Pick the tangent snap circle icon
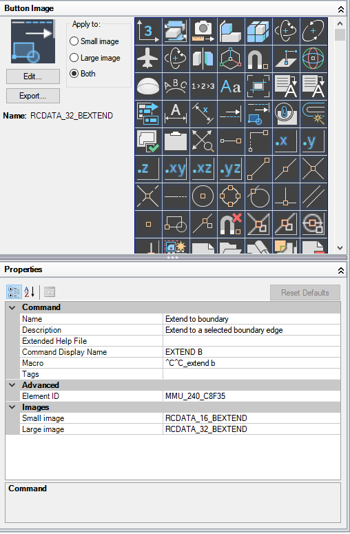 click(x=258, y=197)
